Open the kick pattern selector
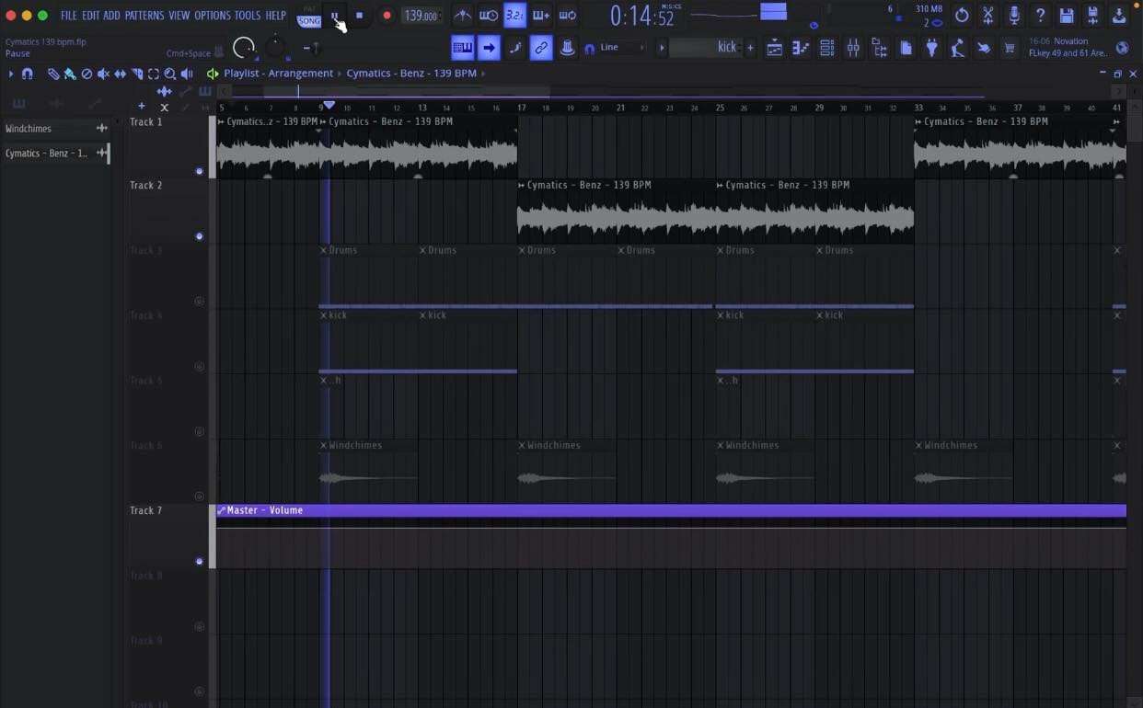This screenshot has height=708, width=1143. coord(705,48)
